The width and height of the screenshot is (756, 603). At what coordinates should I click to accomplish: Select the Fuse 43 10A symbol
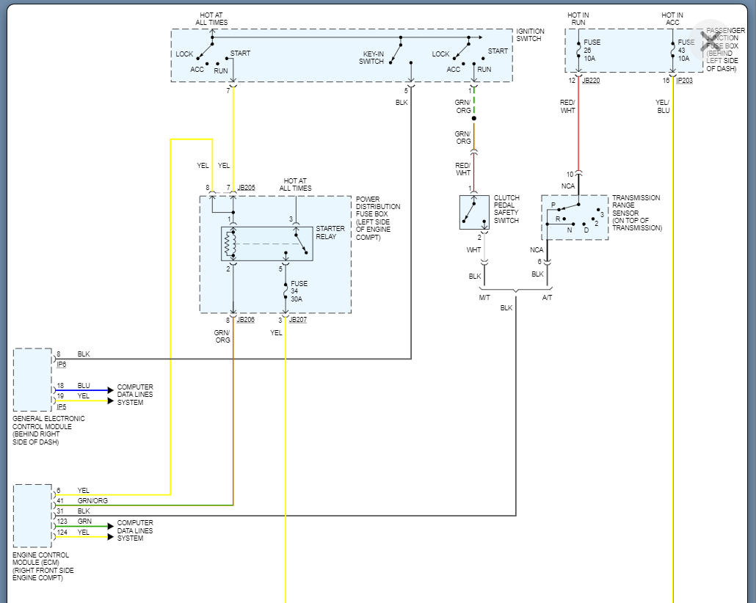click(x=672, y=50)
